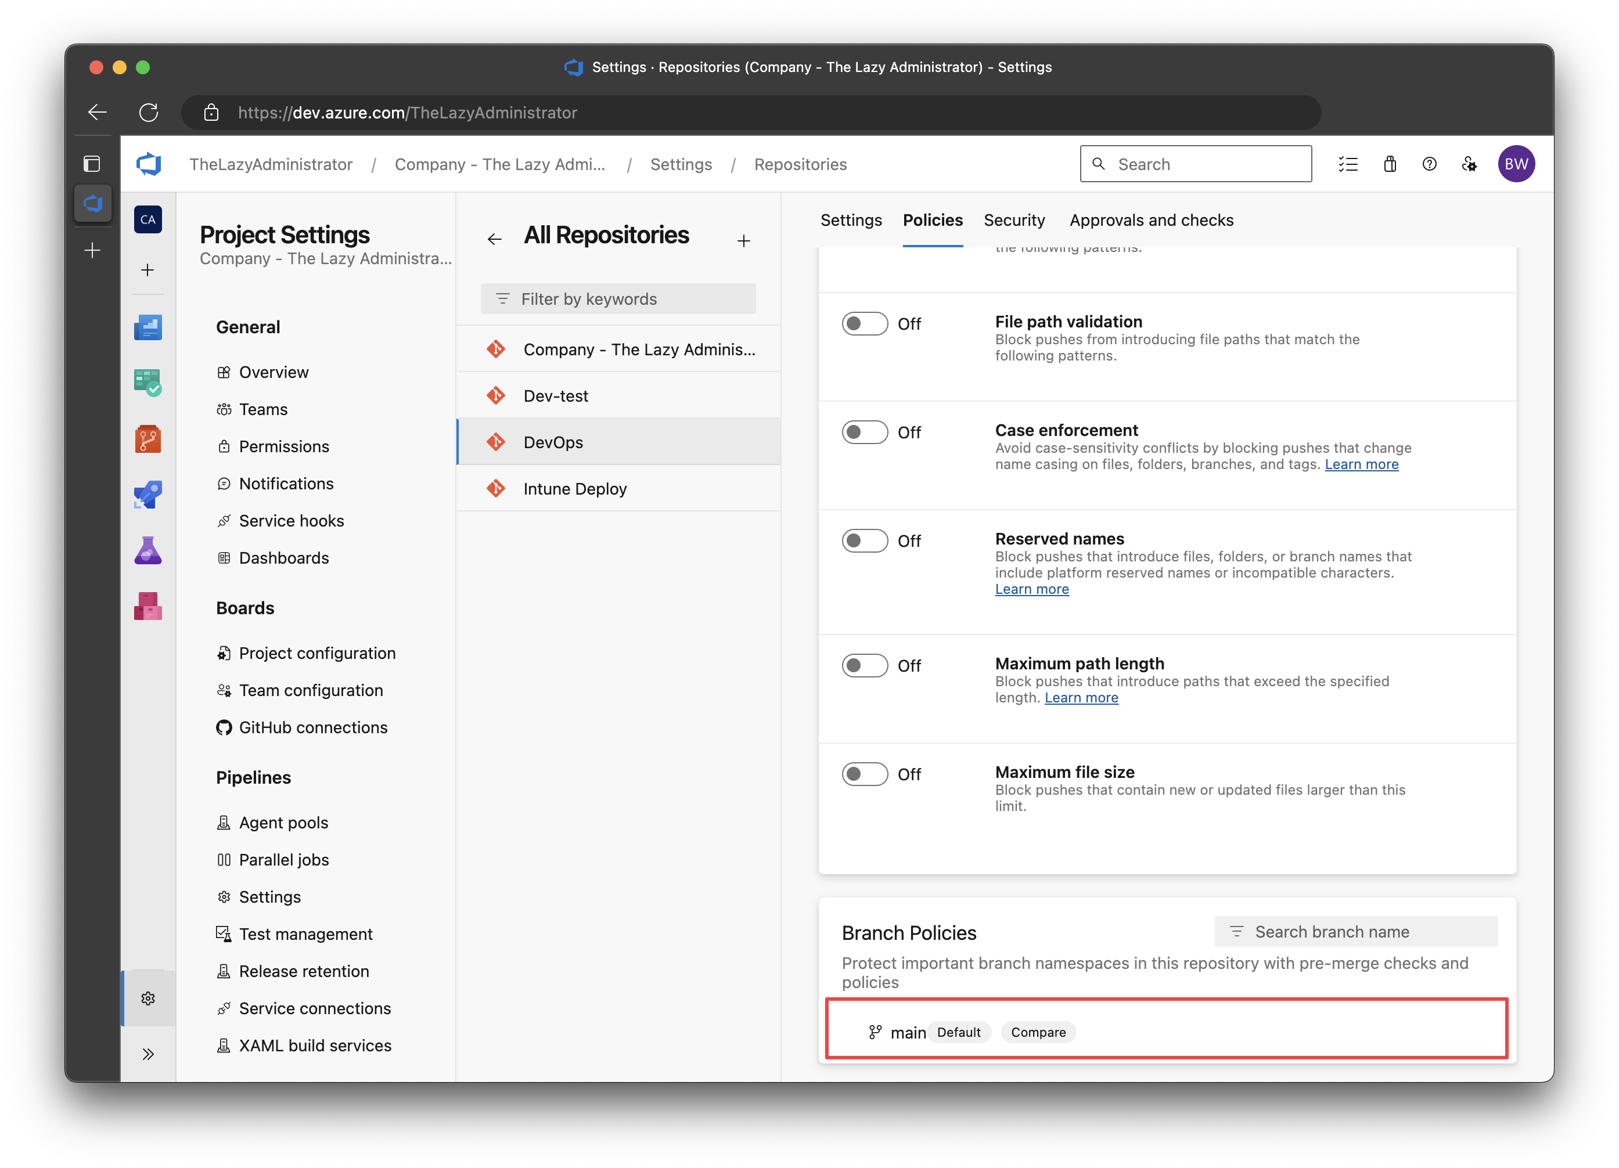Open the work items checklist icon
This screenshot has width=1619, height=1168.
[1348, 164]
